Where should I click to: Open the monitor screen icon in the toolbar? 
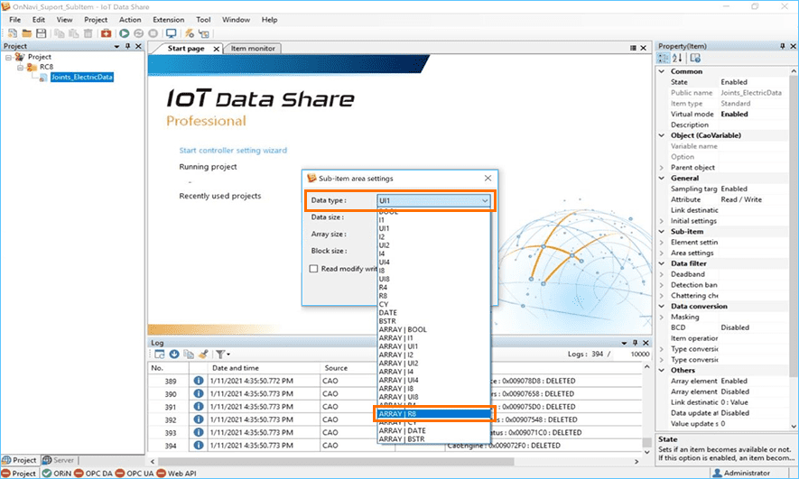tap(172, 33)
